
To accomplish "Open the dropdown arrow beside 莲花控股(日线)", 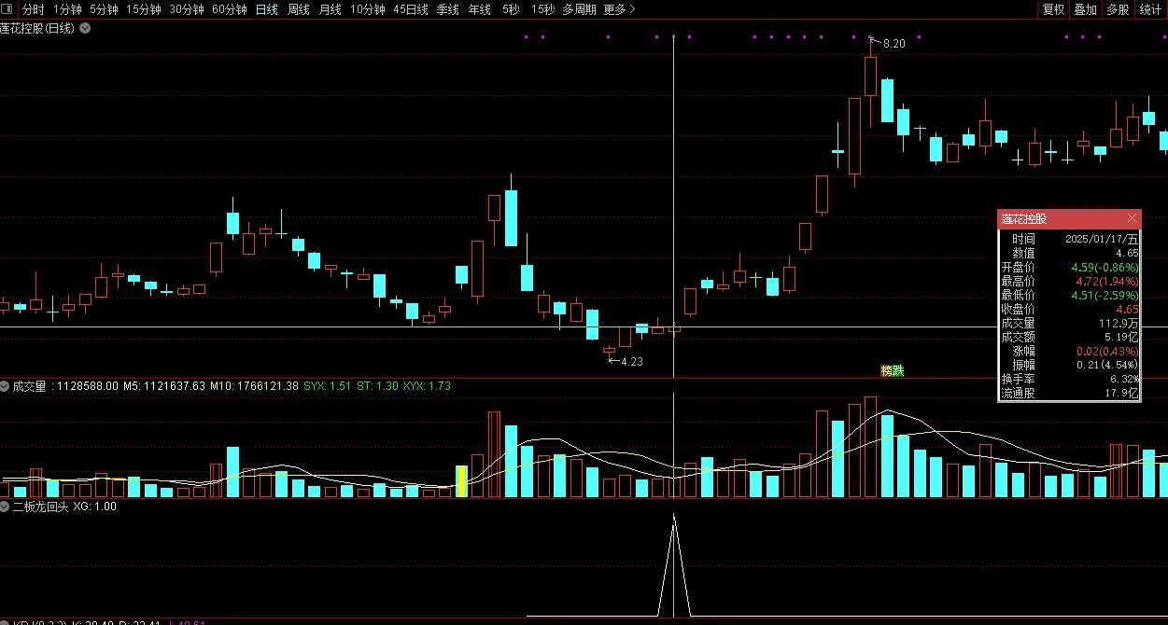I will [x=85, y=28].
